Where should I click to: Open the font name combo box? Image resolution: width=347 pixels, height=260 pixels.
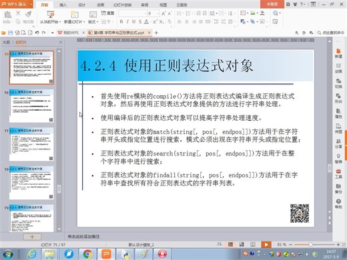coord(133,13)
